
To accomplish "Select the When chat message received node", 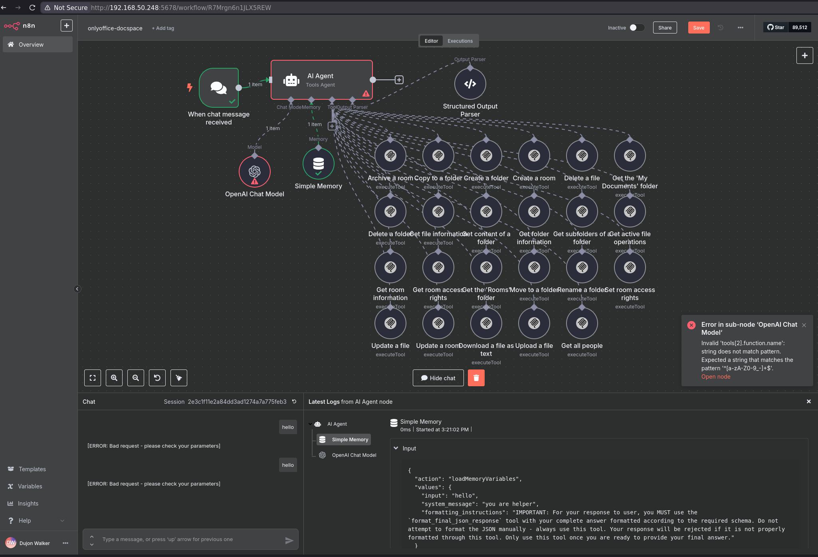I will pyautogui.click(x=219, y=88).
